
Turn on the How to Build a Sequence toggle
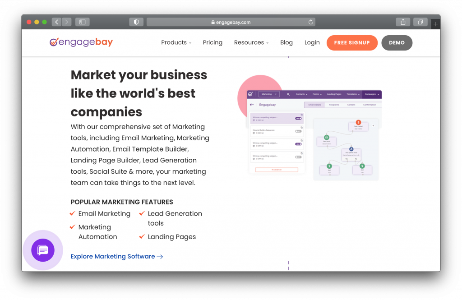[x=299, y=131]
